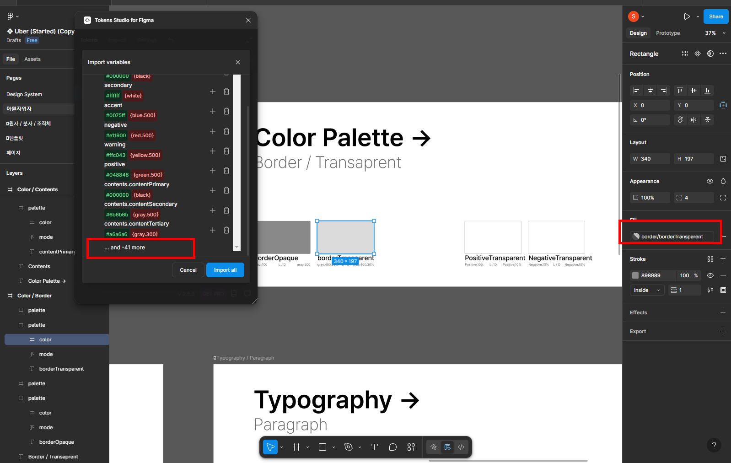Open the Figma main menu icon

[x=10, y=16]
